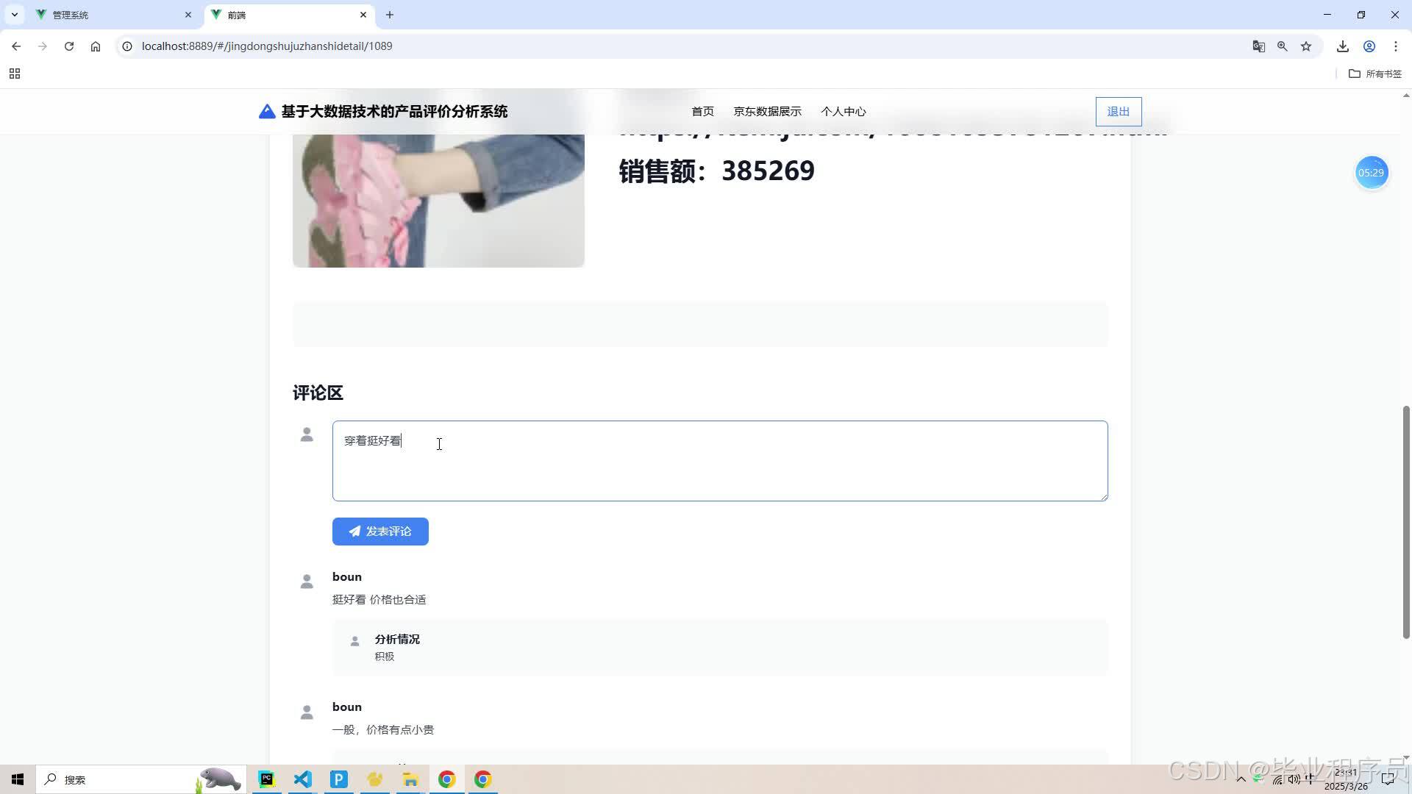Open PyCharm from the taskbar

(x=267, y=779)
